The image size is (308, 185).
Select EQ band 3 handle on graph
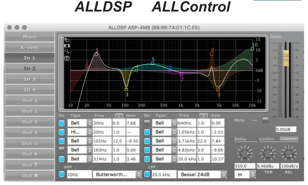[126, 90]
